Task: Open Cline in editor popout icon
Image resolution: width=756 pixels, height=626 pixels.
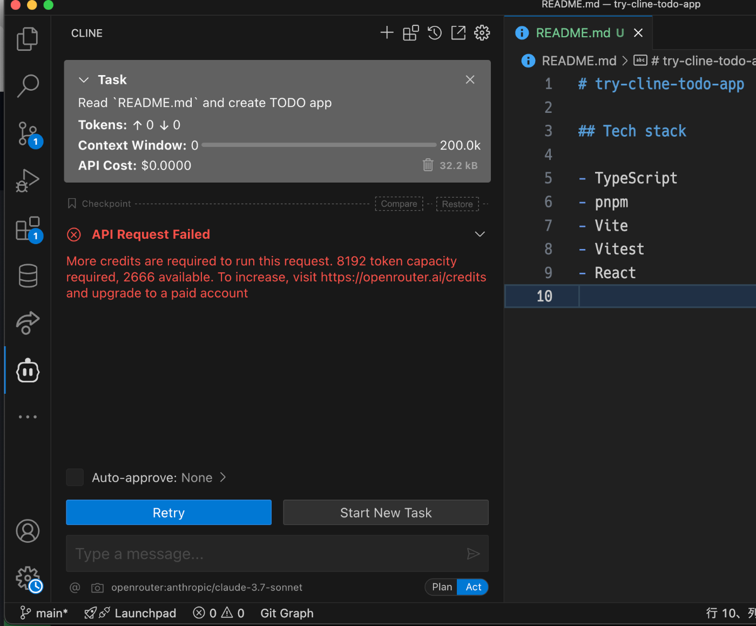Action: click(458, 33)
